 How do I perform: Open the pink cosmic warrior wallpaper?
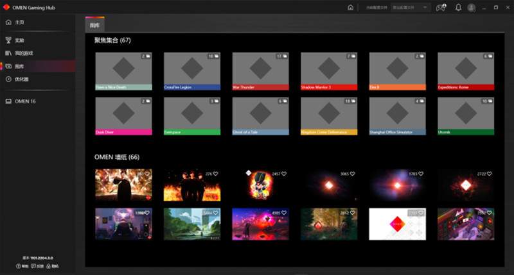261,224
